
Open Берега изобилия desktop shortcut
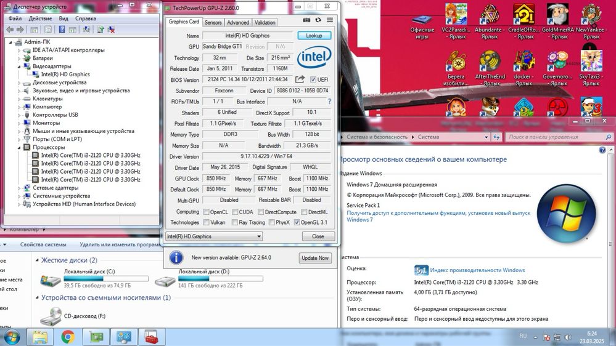click(x=456, y=69)
